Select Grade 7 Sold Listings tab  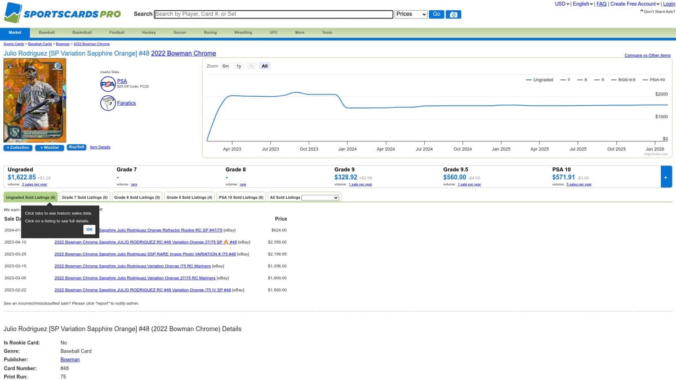pos(85,197)
